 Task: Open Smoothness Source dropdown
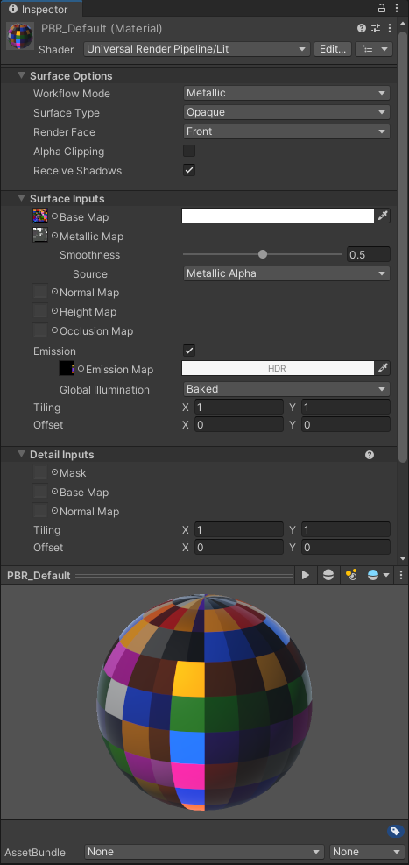click(x=286, y=273)
